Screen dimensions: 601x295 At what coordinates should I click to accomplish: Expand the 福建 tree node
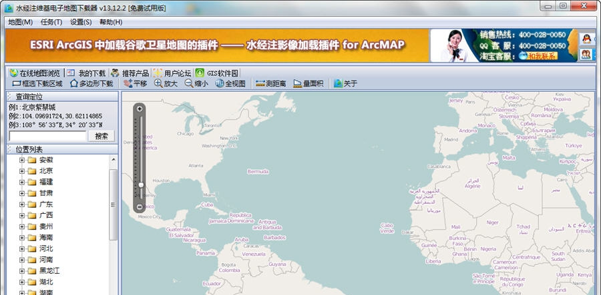[22, 182]
